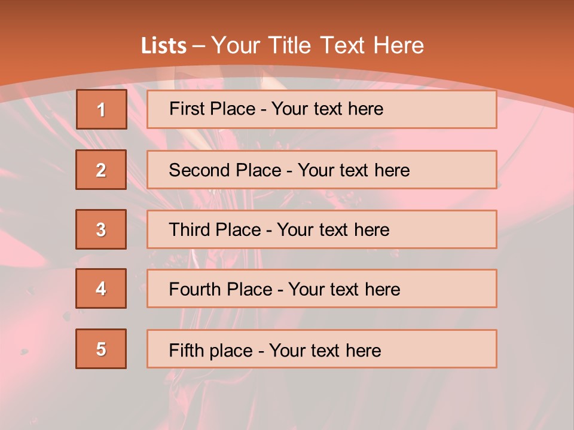The width and height of the screenshot is (574, 430).
Task: Select the number 2 square
Action: tap(101, 170)
